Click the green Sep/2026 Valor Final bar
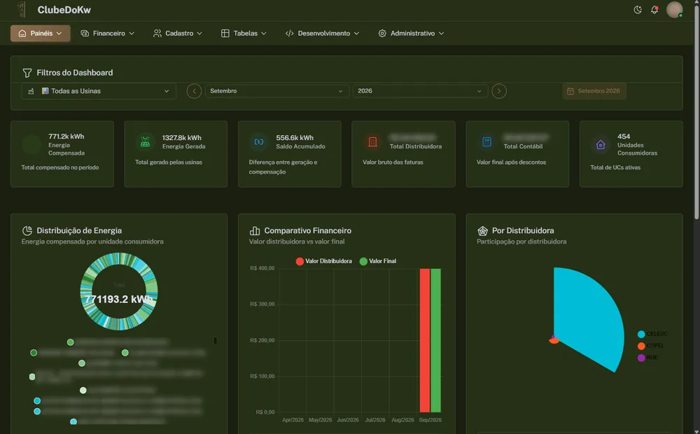This screenshot has width=700, height=434. (435, 340)
